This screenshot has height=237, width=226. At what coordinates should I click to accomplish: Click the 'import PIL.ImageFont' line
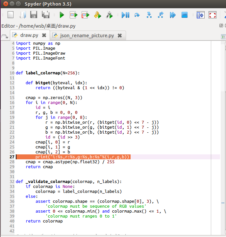(40, 58)
